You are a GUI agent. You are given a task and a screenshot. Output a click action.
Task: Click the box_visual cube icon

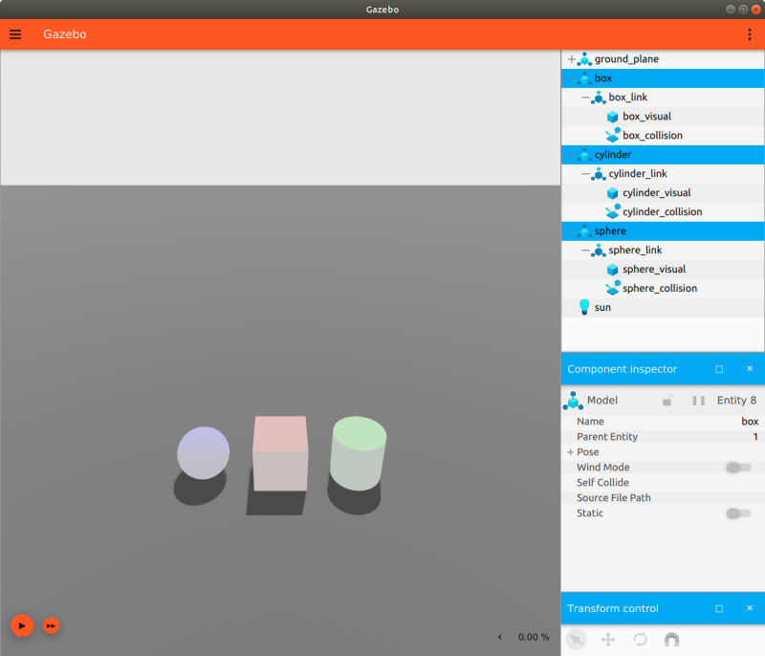pyautogui.click(x=612, y=117)
